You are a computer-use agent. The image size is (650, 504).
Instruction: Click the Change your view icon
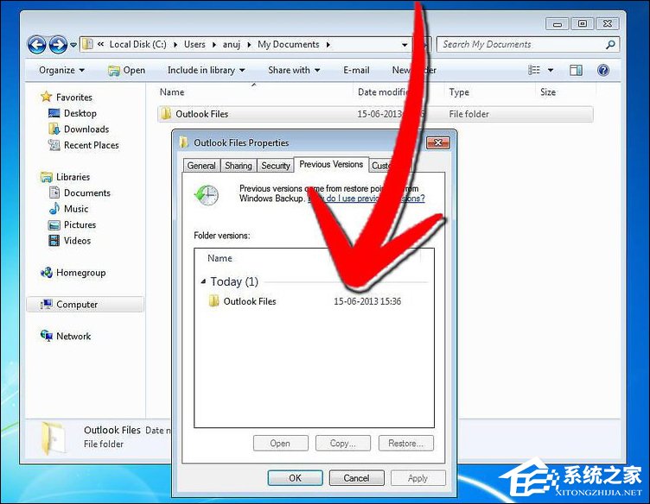tap(534, 70)
